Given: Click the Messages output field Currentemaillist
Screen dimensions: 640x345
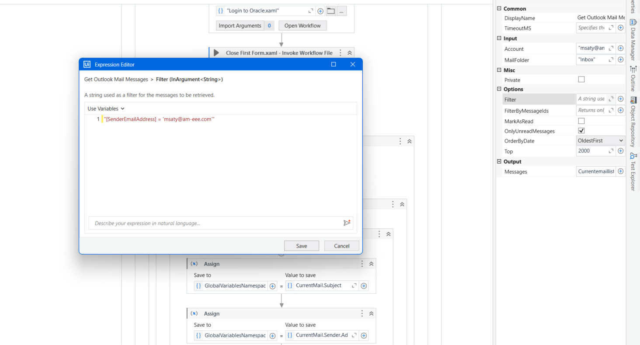Looking at the screenshot, I should click(x=596, y=171).
